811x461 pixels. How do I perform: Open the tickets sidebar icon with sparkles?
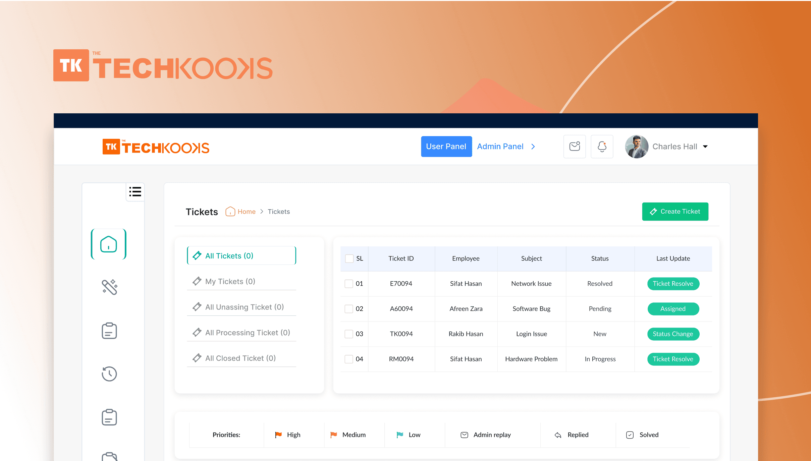pyautogui.click(x=109, y=287)
